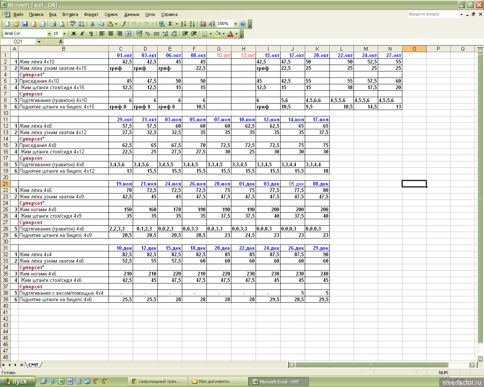
Task: Expand the 100% zoom dropdown
Action: click(x=236, y=24)
